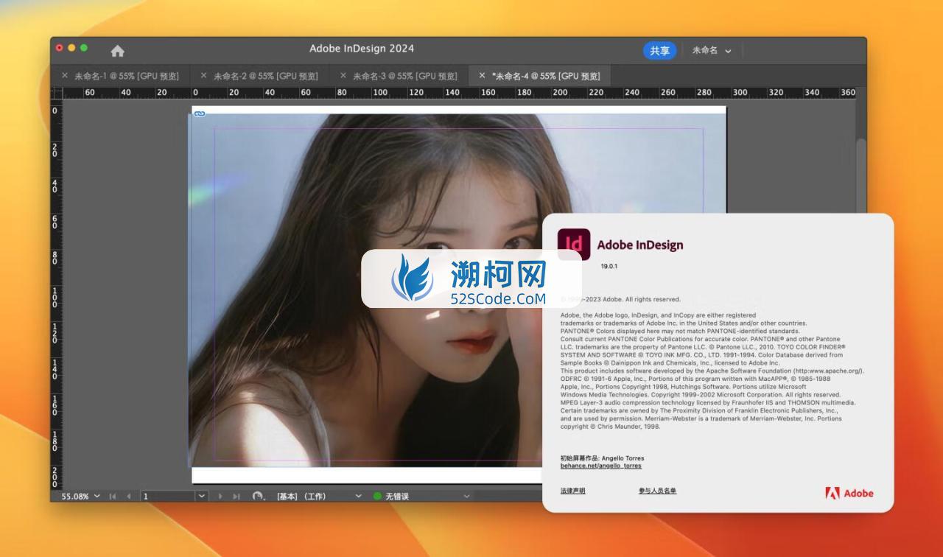Close the 未命名-1 tab with its X
This screenshot has width=943, height=557.
click(65, 75)
